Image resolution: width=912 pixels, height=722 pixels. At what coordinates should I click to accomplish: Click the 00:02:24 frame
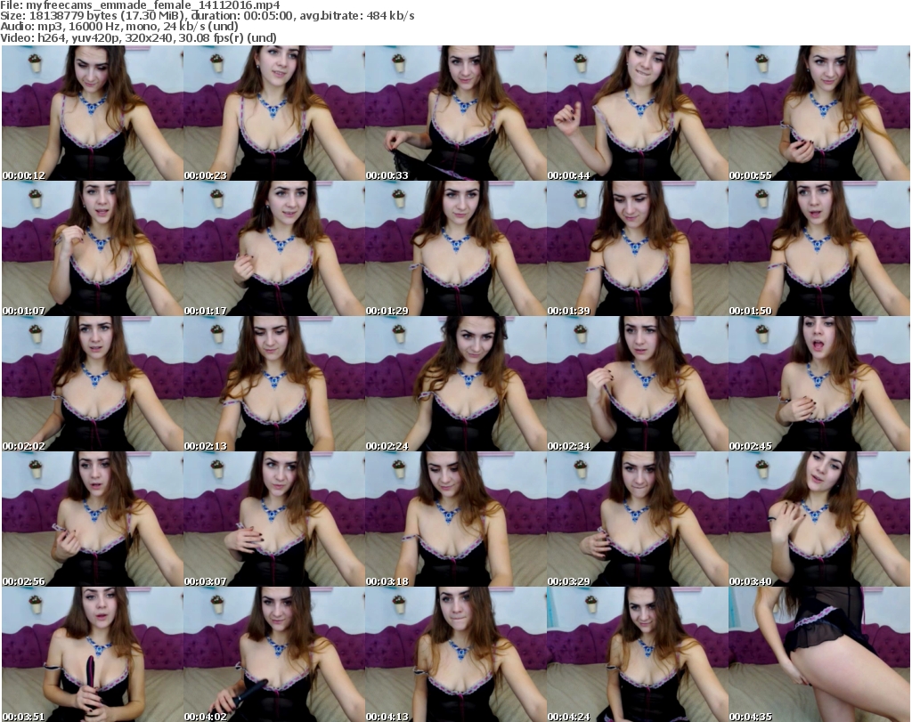pos(455,385)
